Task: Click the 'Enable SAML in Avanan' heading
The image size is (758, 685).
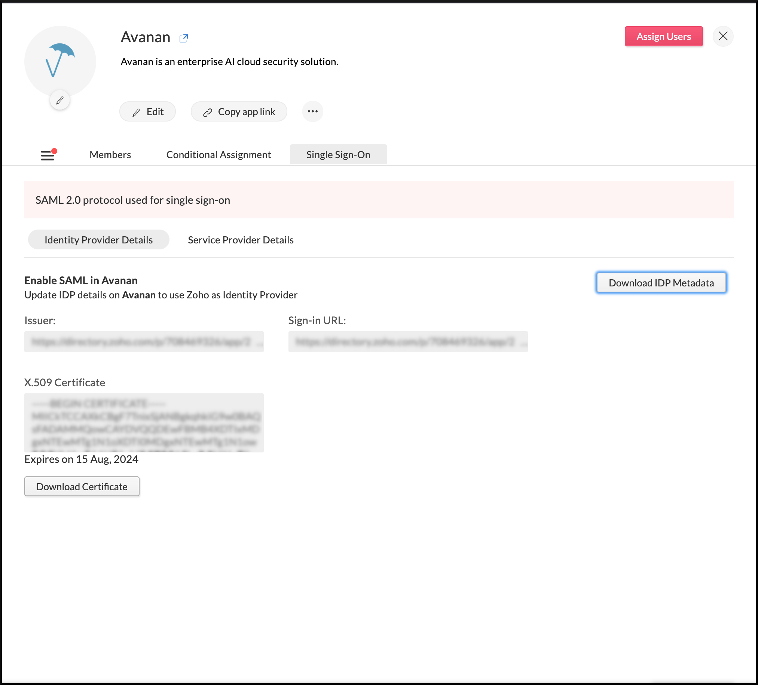Action: point(81,280)
